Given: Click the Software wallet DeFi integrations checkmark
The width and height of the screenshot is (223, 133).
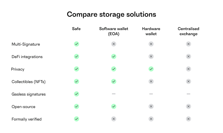Looking at the screenshot, I should pos(114,57).
